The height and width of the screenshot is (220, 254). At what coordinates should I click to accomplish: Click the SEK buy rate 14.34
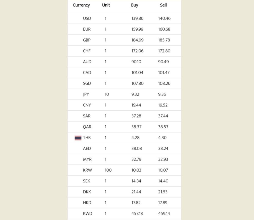pos(136,181)
